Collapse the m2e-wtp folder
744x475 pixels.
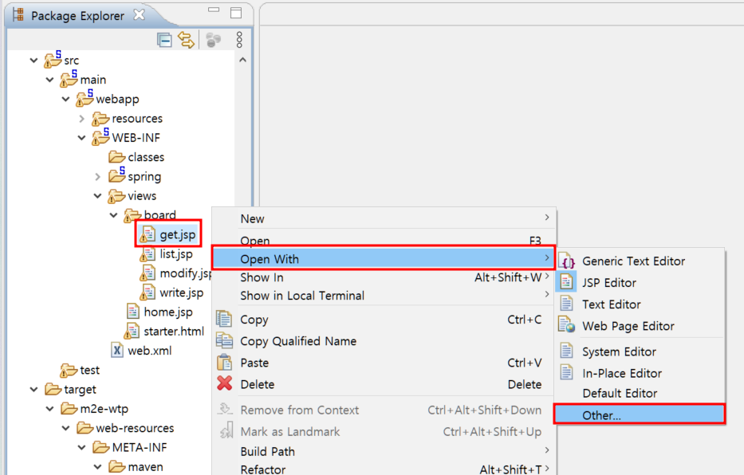click(49, 409)
